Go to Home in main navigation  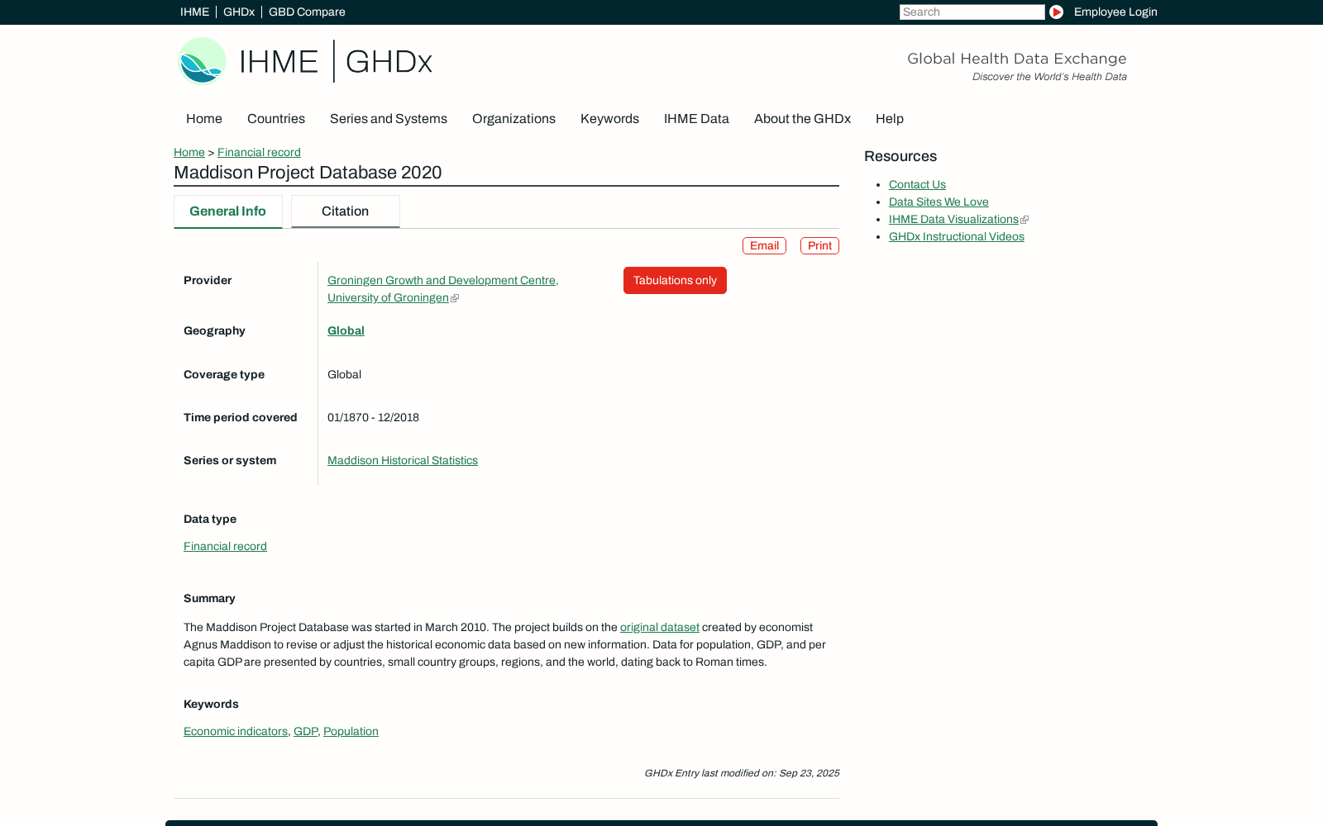[x=204, y=119]
